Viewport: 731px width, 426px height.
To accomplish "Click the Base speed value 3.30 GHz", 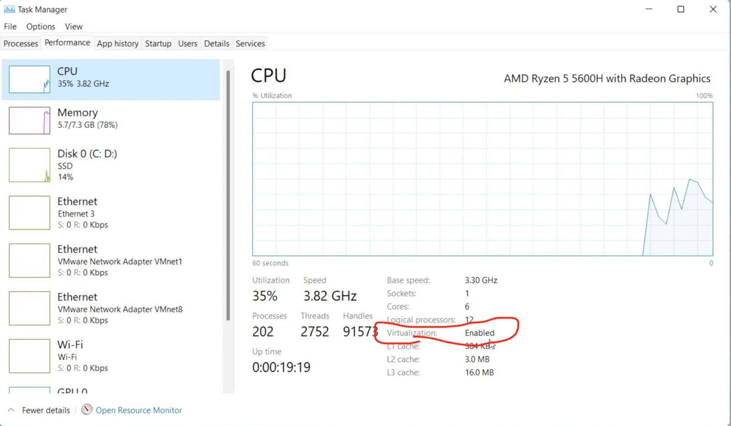I will click(481, 280).
